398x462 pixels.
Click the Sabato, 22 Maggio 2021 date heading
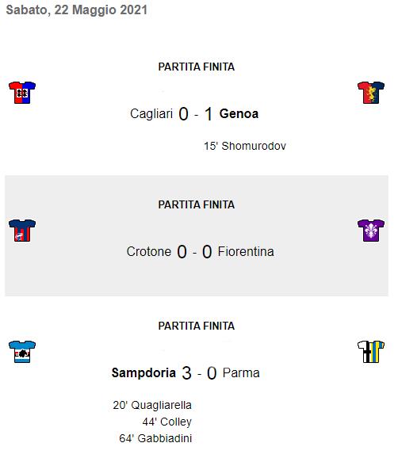pos(77,10)
